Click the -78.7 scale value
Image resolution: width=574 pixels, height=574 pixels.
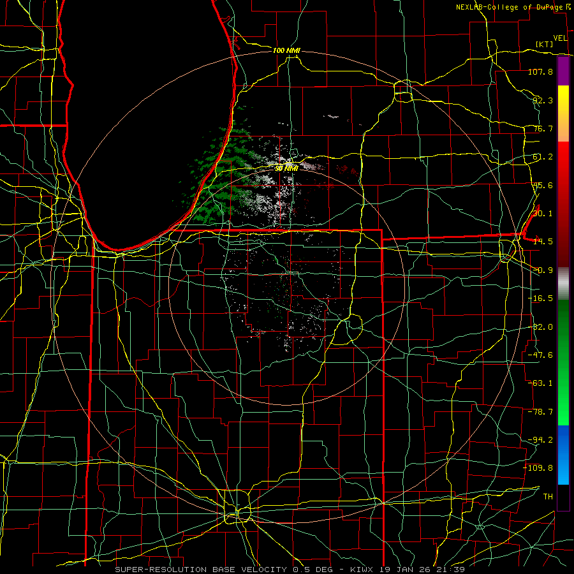[x=540, y=412]
